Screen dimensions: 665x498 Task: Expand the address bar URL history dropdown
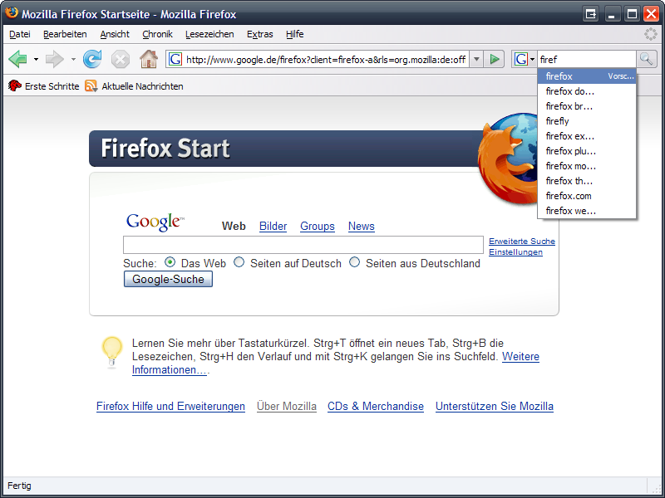point(476,59)
